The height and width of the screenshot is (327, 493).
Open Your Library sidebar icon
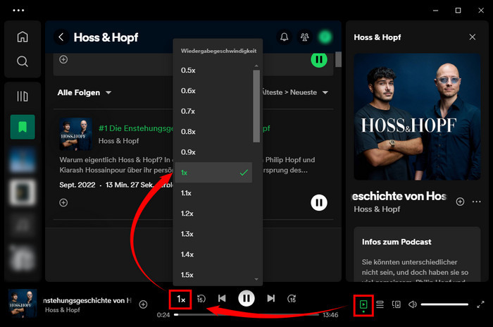23,96
